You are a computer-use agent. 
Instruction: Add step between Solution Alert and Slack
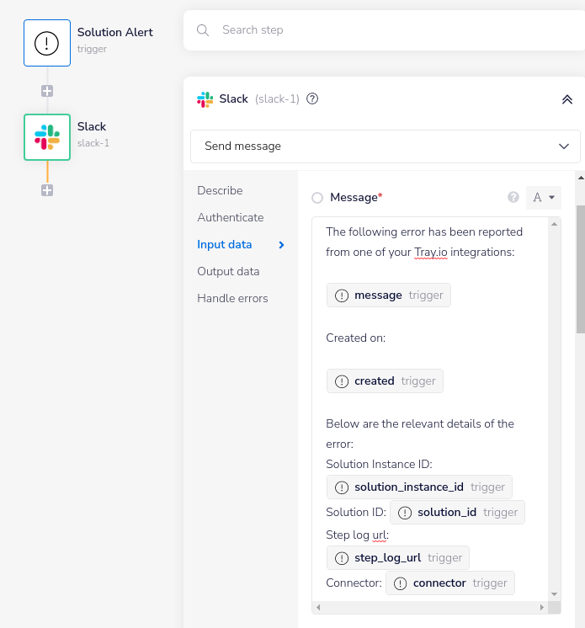pyautogui.click(x=47, y=91)
